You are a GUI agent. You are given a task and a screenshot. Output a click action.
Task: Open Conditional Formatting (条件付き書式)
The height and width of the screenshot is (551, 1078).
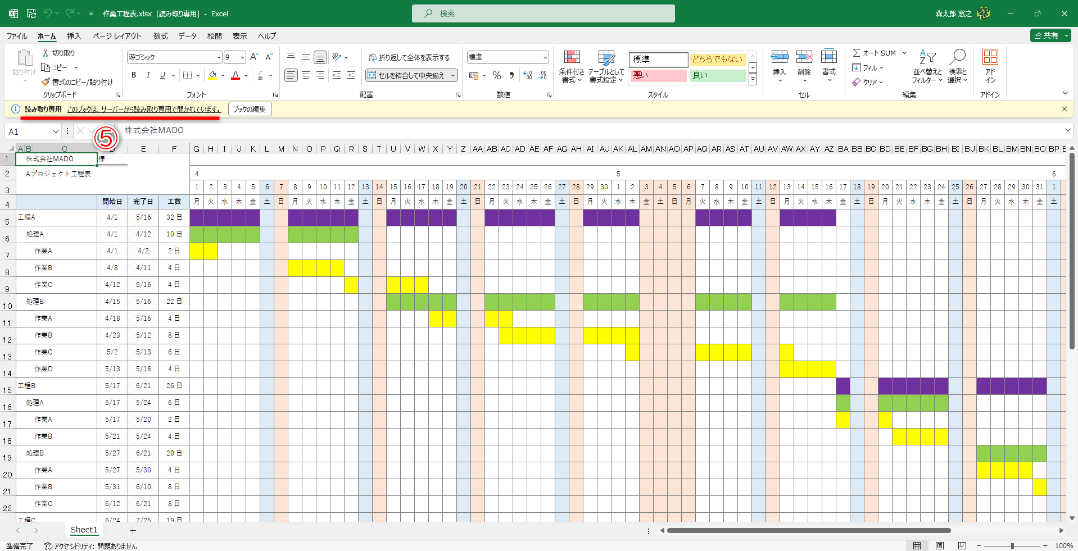[x=572, y=67]
